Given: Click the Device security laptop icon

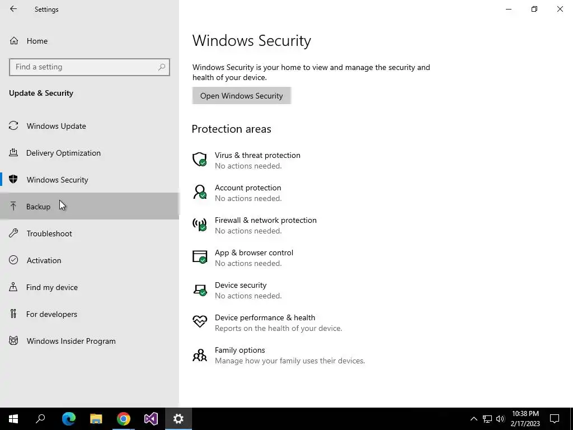Looking at the screenshot, I should click(x=200, y=290).
